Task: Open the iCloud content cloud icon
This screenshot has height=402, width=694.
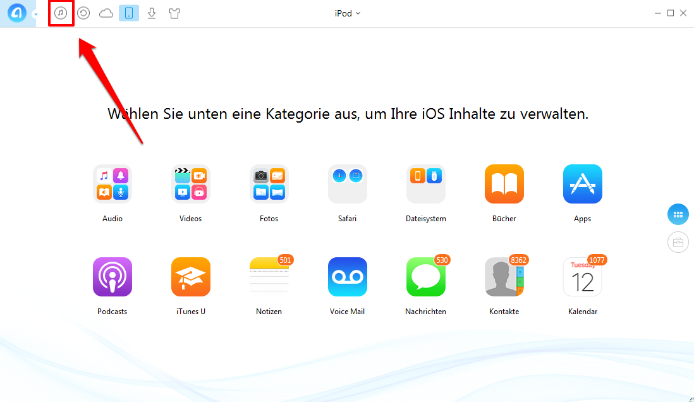Action: (x=106, y=13)
